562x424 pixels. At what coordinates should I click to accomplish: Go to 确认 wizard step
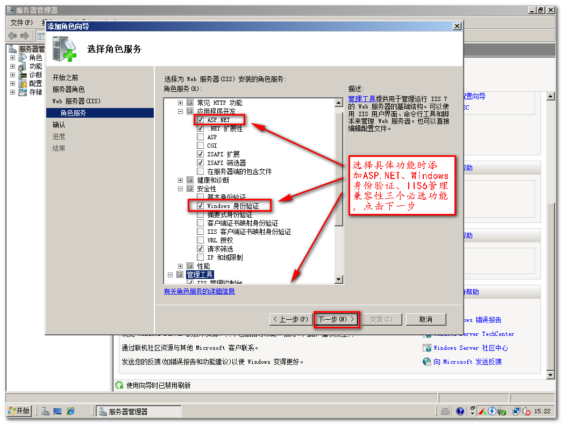click(59, 125)
